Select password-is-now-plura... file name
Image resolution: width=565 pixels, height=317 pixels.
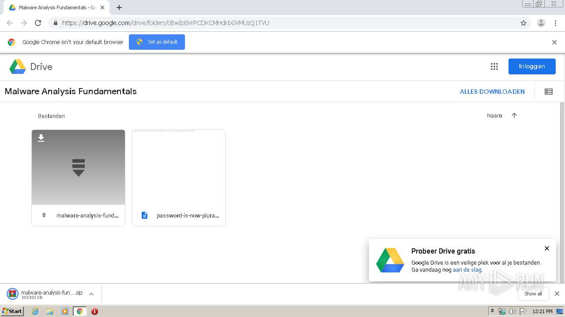pyautogui.click(x=188, y=216)
